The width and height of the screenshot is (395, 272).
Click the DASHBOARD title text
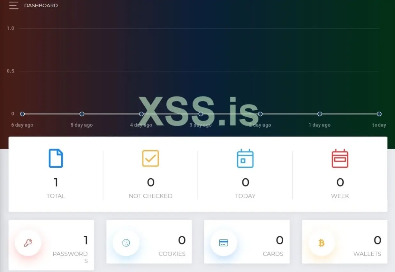tap(41, 5)
